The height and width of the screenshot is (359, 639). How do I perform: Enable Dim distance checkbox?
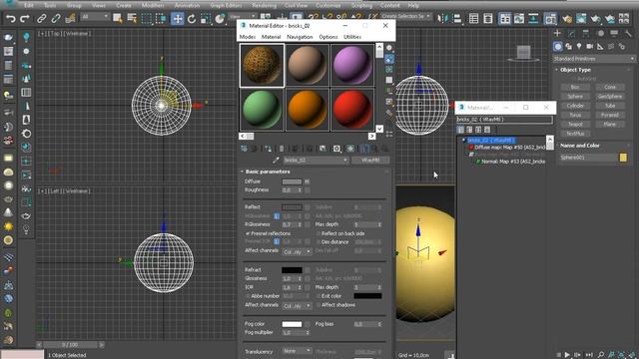pos(319,242)
